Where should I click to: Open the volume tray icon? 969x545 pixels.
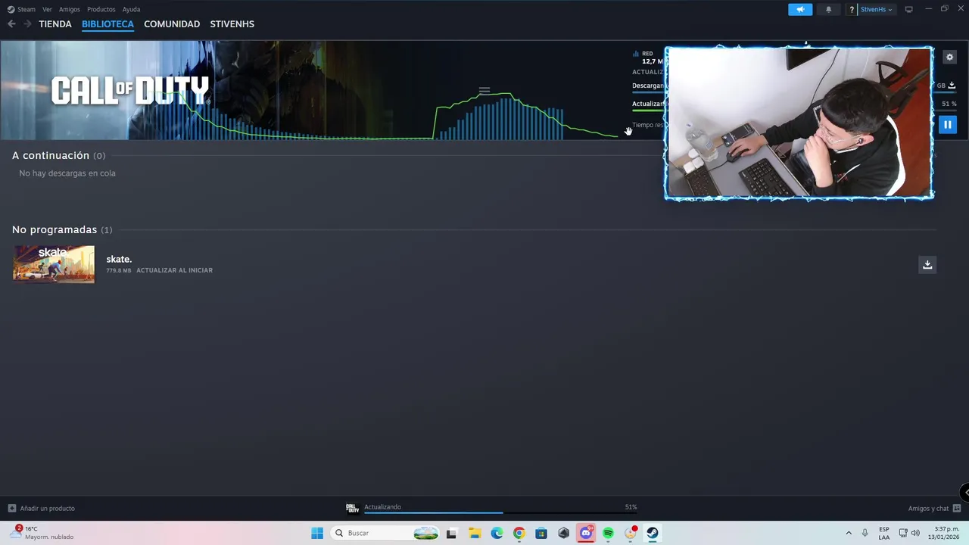[915, 533]
